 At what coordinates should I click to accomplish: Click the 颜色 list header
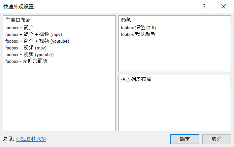(x=126, y=20)
